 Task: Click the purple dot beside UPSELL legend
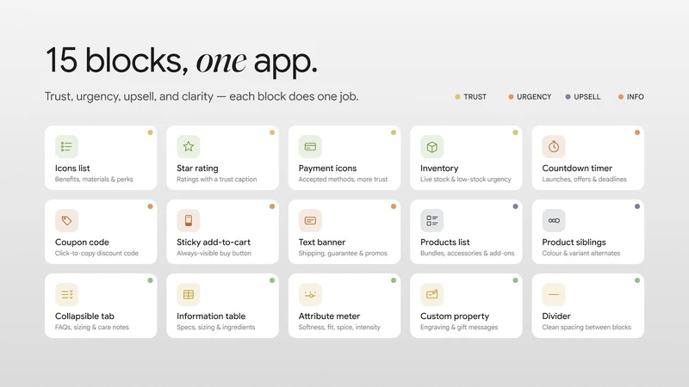(x=568, y=96)
